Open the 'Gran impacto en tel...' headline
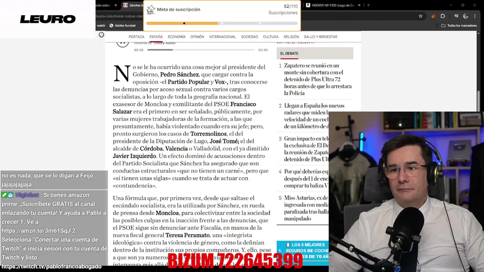Image resolution: width=484 pixels, height=272 pixels. (306, 149)
